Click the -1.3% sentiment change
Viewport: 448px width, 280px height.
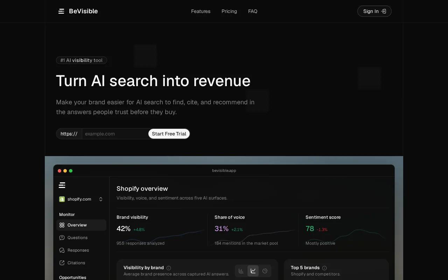[322, 230]
